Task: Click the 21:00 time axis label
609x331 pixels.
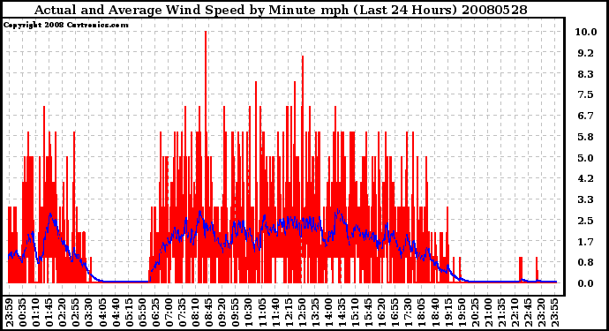Action: point(487,312)
